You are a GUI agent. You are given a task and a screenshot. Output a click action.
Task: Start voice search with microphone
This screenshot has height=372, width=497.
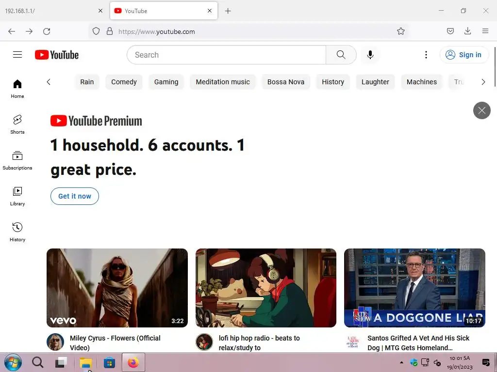coord(370,55)
